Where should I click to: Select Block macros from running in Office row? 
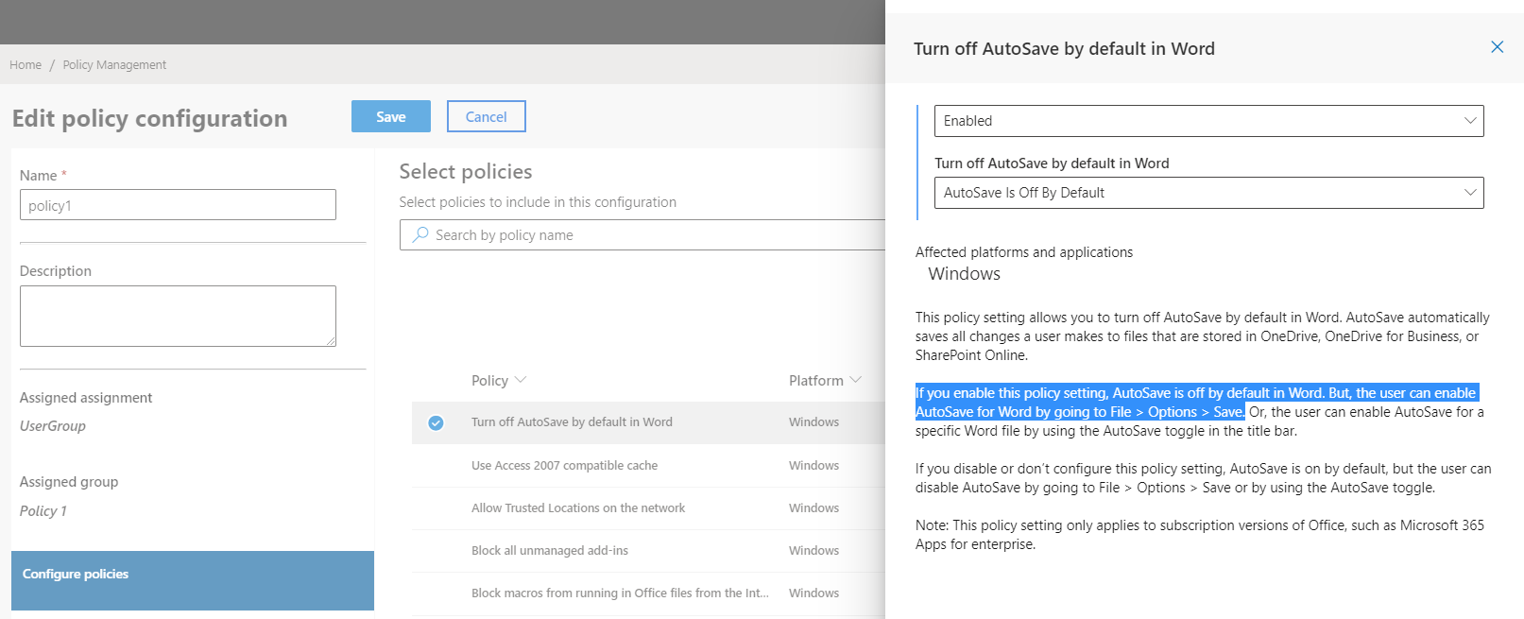tap(648, 593)
